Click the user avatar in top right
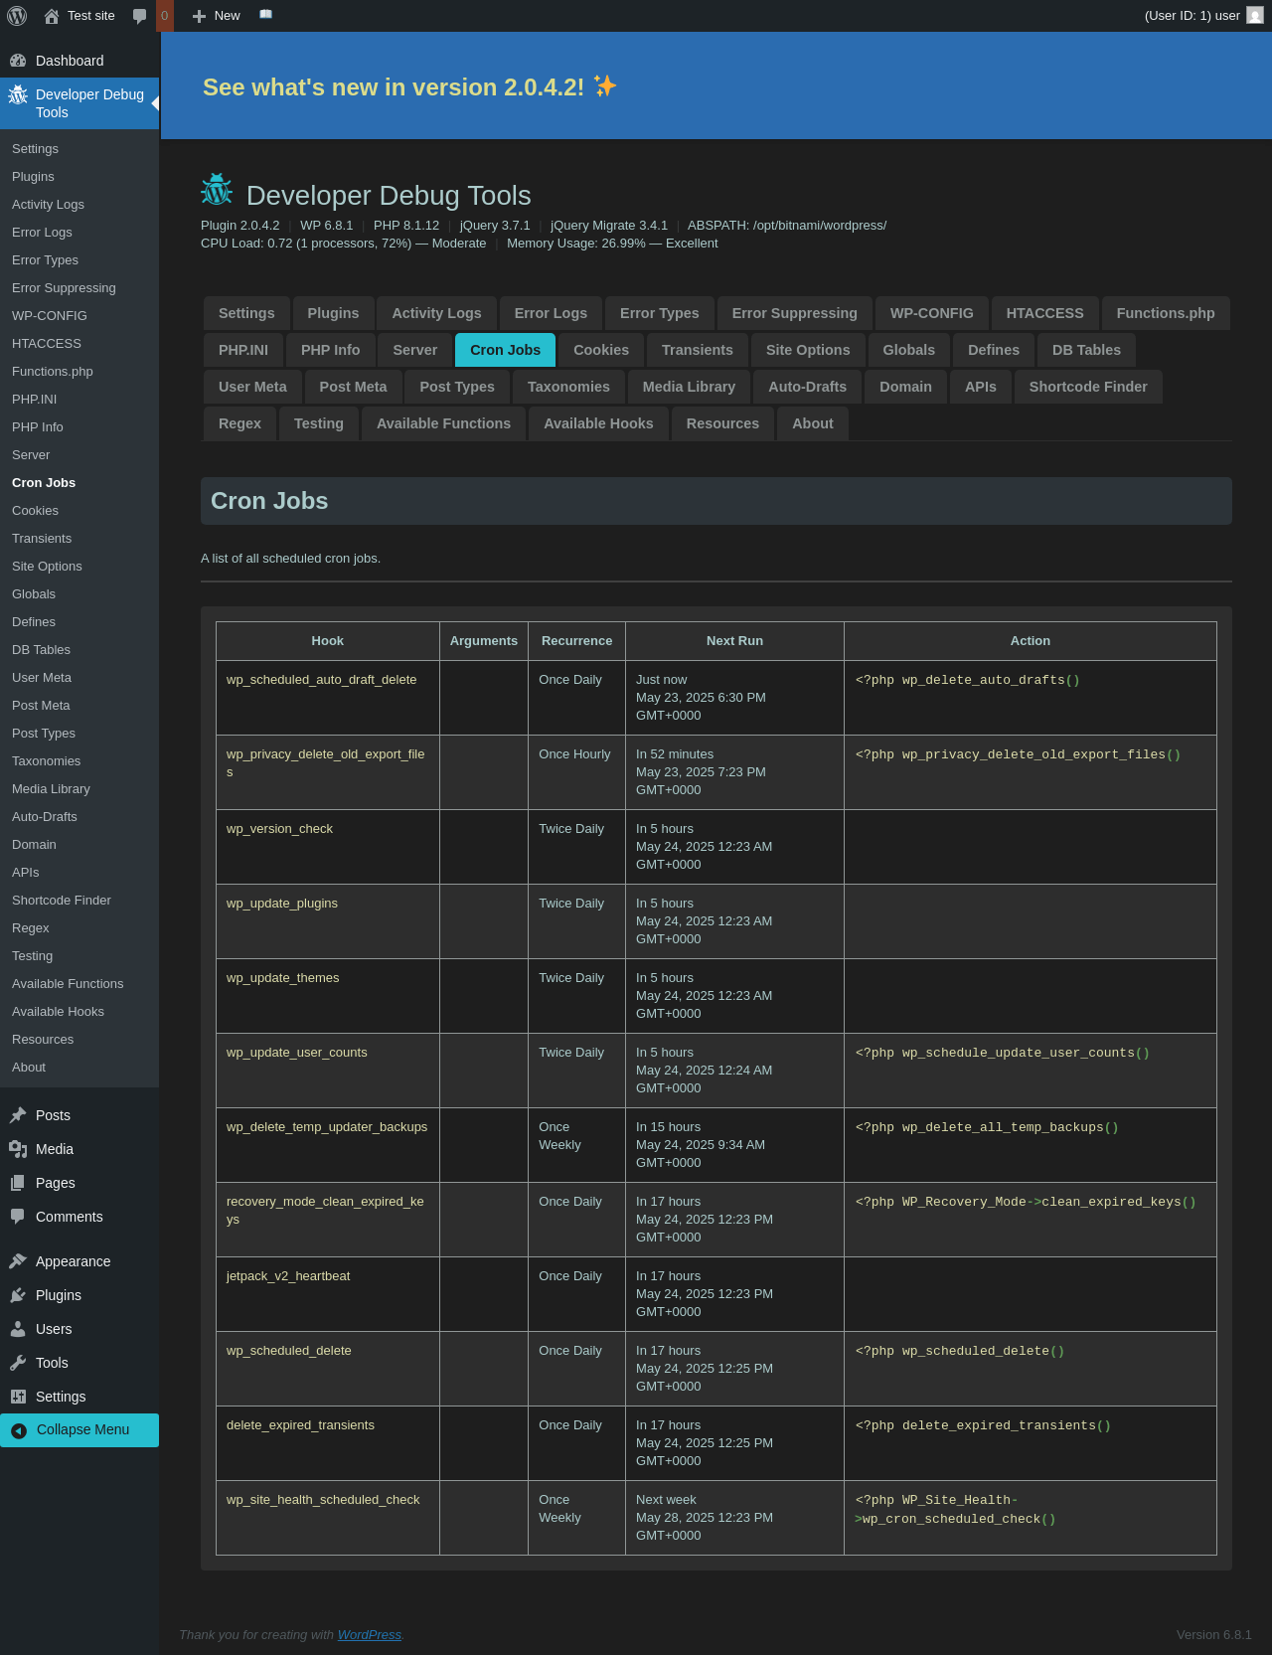 point(1255,16)
